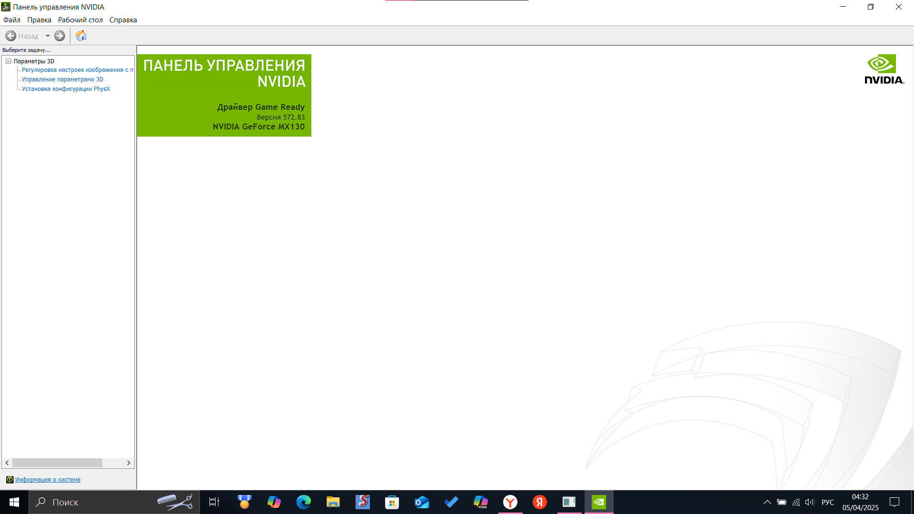Image resolution: width=914 pixels, height=514 pixels.
Task: Open the medal rewards app on the taskbar
Action: [244, 502]
